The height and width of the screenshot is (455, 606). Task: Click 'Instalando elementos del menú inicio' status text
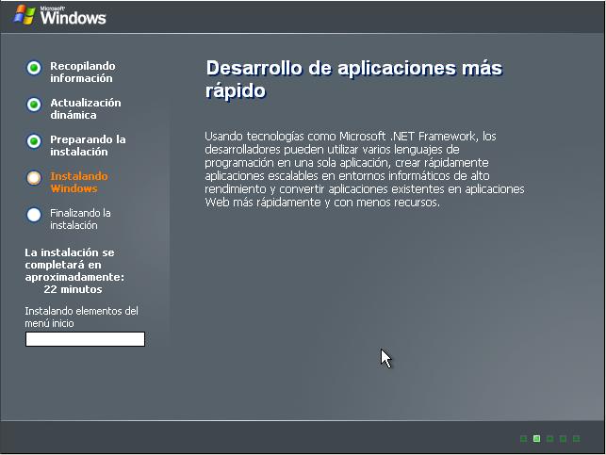[x=82, y=317]
